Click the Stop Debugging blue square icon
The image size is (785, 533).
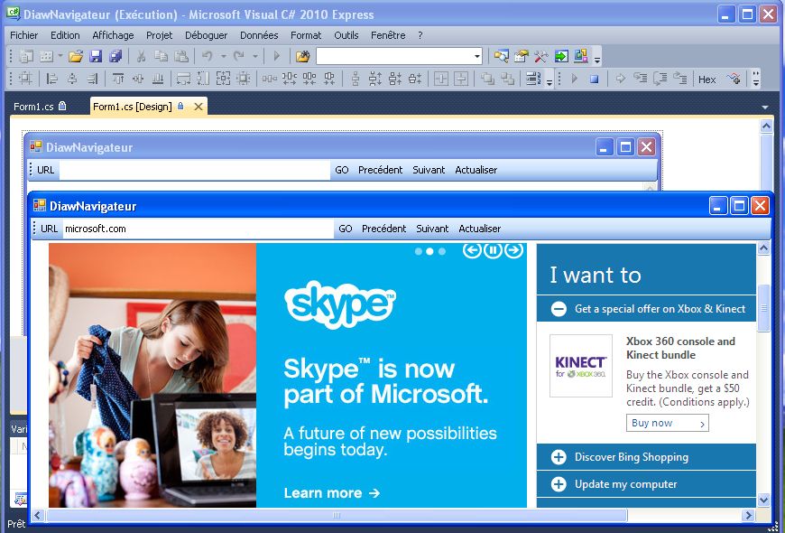595,79
